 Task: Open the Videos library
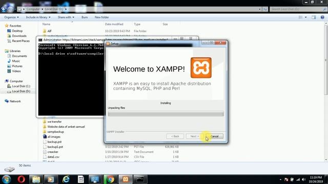pyautogui.click(x=16, y=71)
